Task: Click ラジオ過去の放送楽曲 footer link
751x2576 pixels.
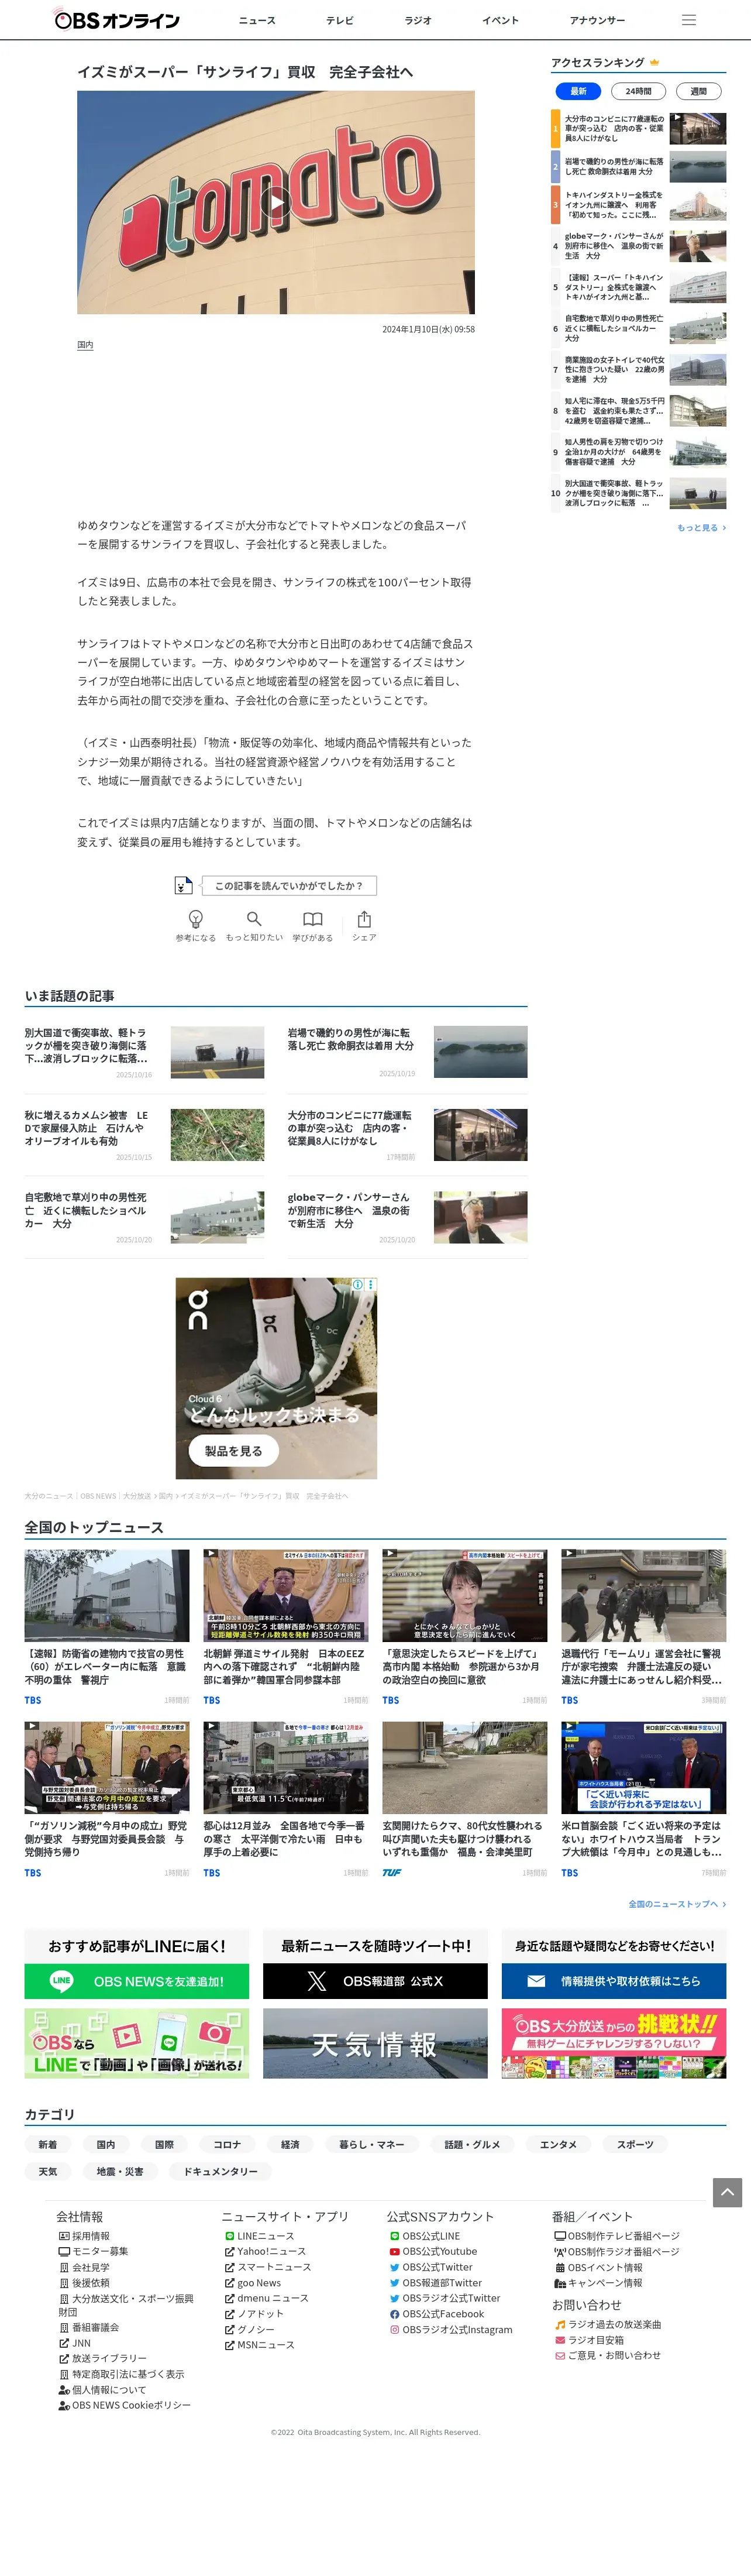Action: click(608, 2325)
